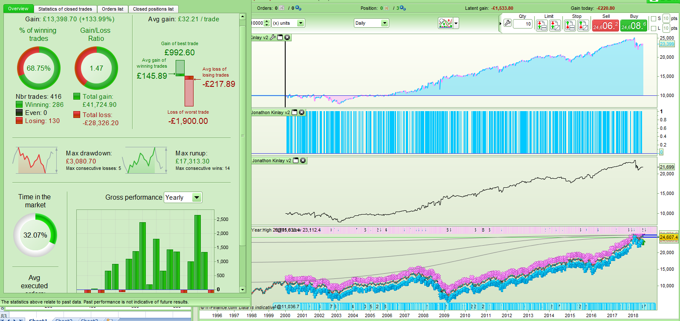Viewport: 680px width, 321px height.
Task: Enable the S stop checkbox
Action: point(654,19)
